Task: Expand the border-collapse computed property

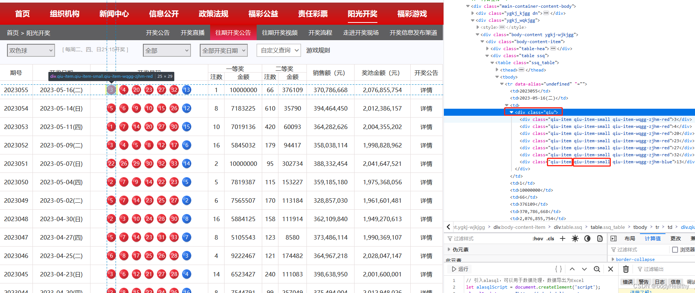Action: pyautogui.click(x=613, y=259)
